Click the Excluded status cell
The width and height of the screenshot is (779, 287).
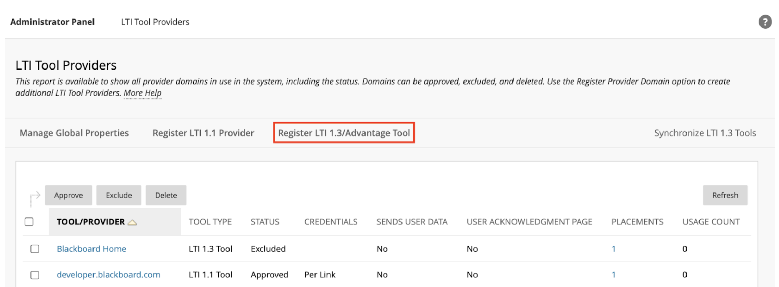point(268,249)
